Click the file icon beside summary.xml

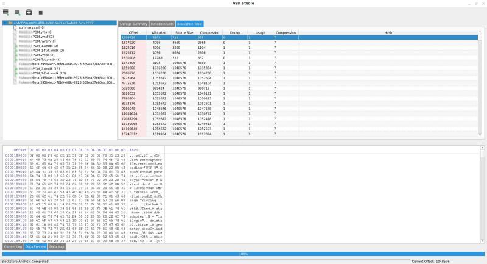coord(15,27)
